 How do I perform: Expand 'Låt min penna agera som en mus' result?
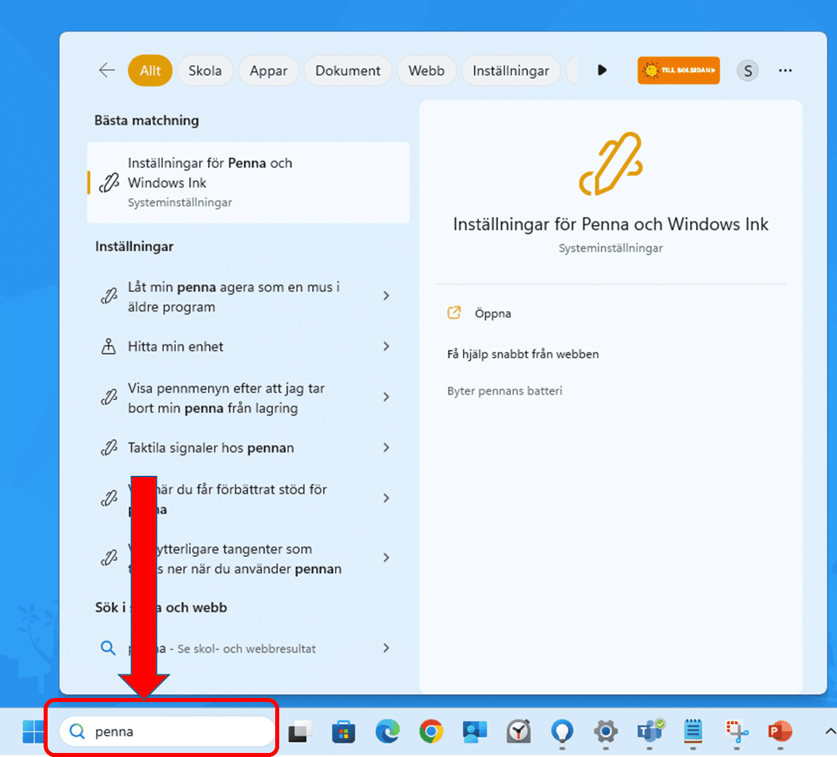(386, 296)
